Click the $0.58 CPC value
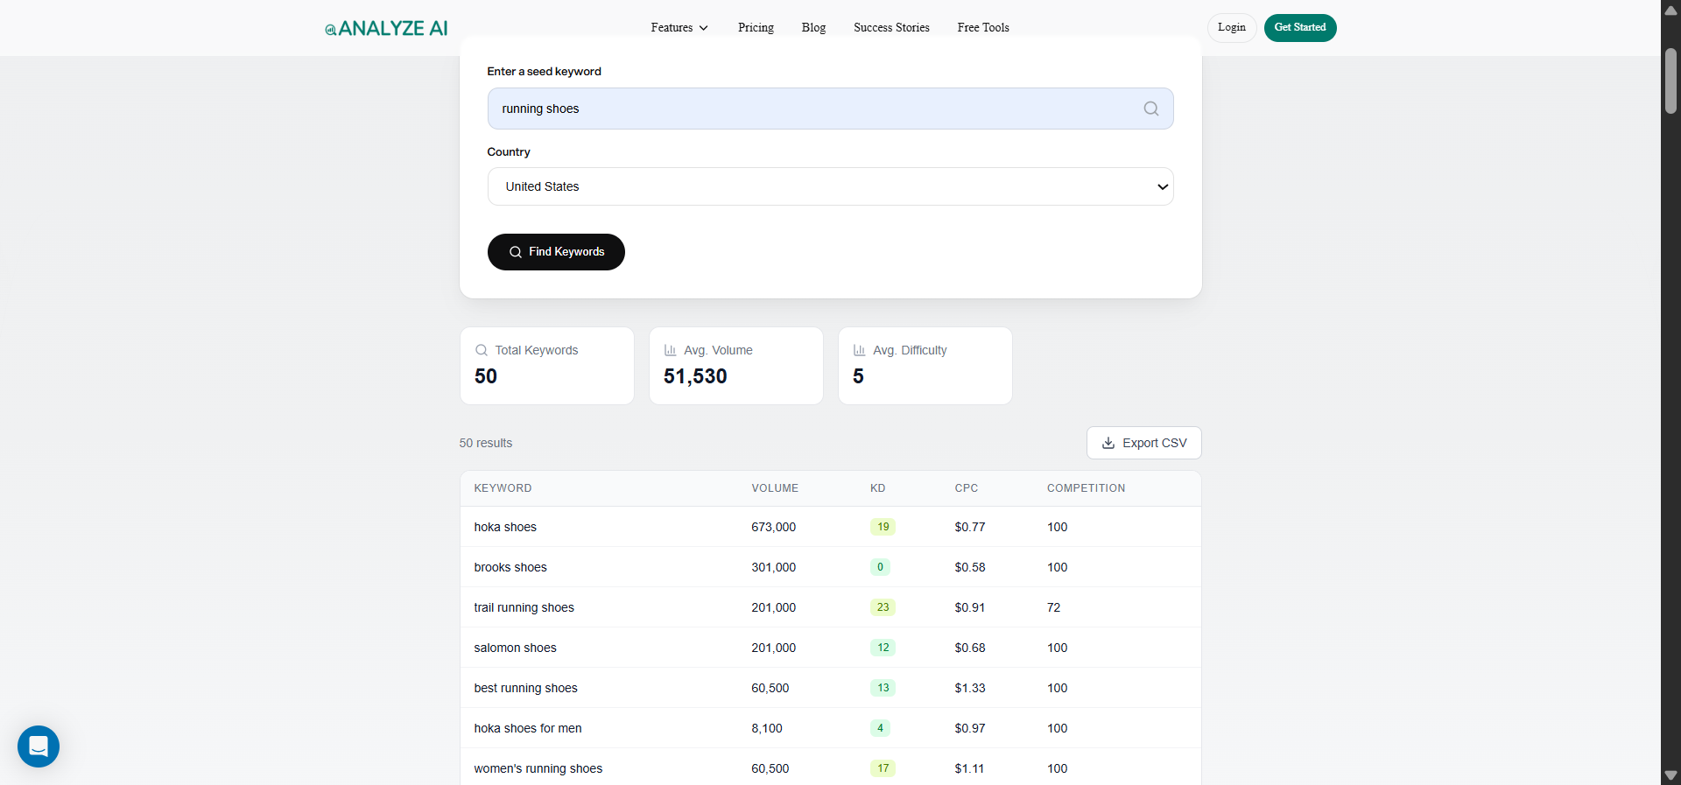Image resolution: width=1681 pixels, height=785 pixels. [x=969, y=567]
